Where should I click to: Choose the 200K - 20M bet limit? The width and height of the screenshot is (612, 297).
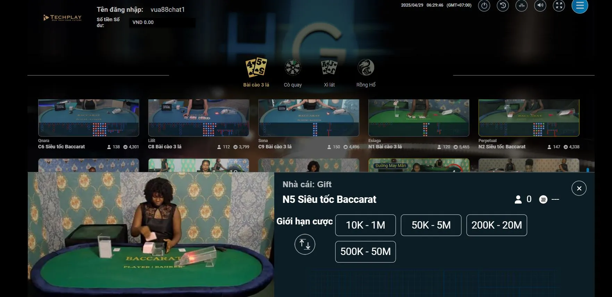pos(497,225)
